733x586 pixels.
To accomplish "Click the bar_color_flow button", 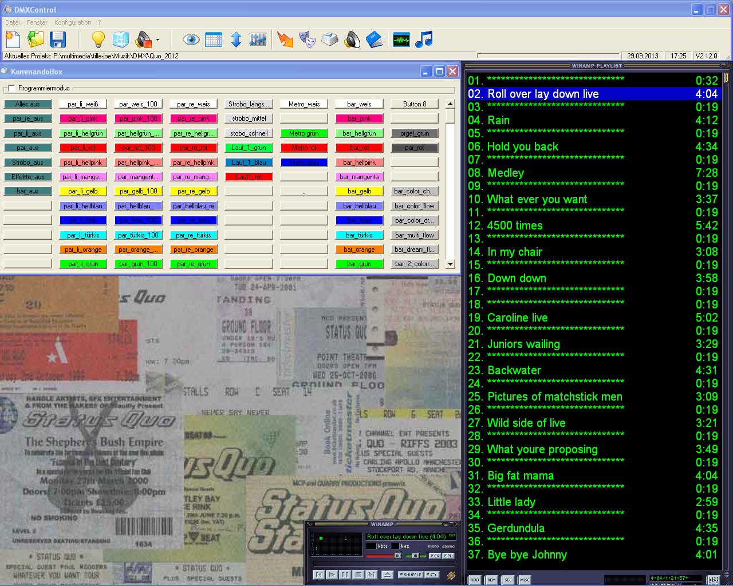I will (x=415, y=206).
